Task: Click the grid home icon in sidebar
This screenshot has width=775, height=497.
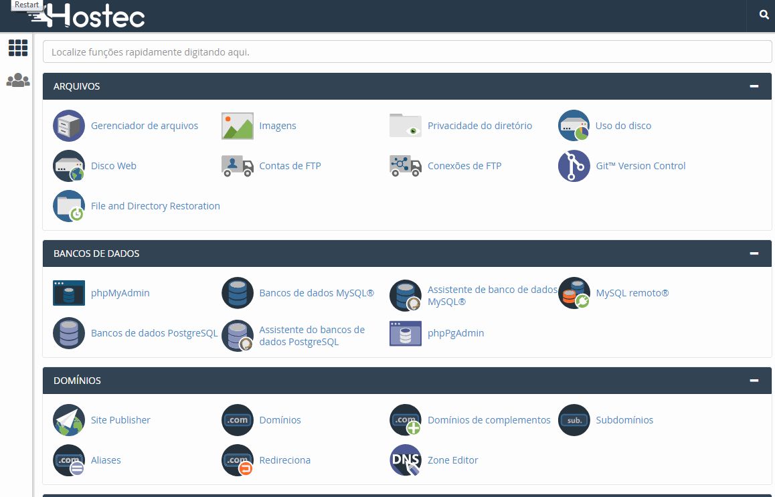Action: [x=18, y=48]
